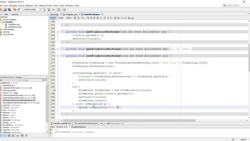Screen dimensions: 250x141
Task: Select jScrollPane1 in Navigator list
Action: 13,125
